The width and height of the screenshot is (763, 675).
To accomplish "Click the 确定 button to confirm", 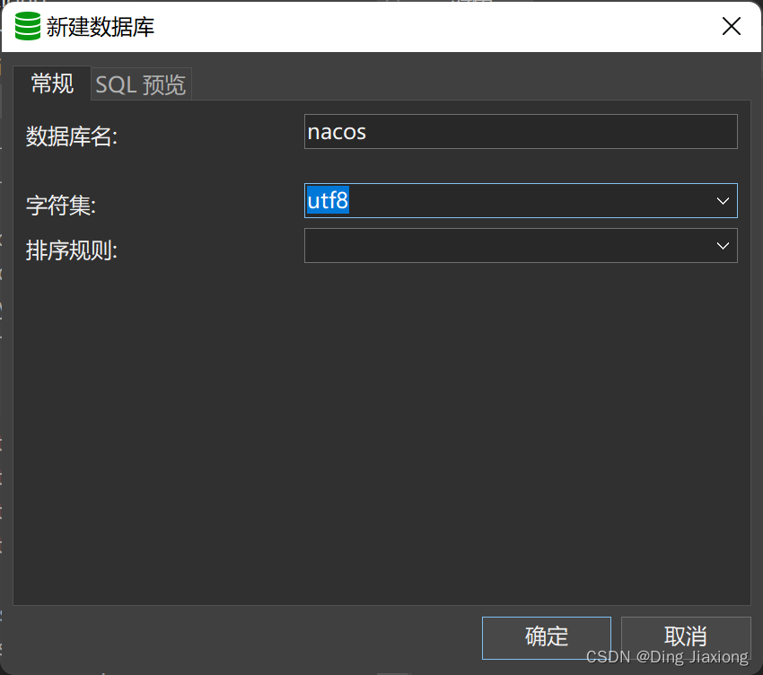I will tap(546, 637).
